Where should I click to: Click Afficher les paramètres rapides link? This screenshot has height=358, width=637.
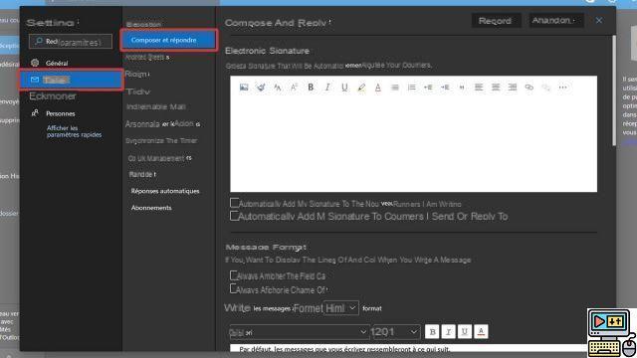(74, 131)
